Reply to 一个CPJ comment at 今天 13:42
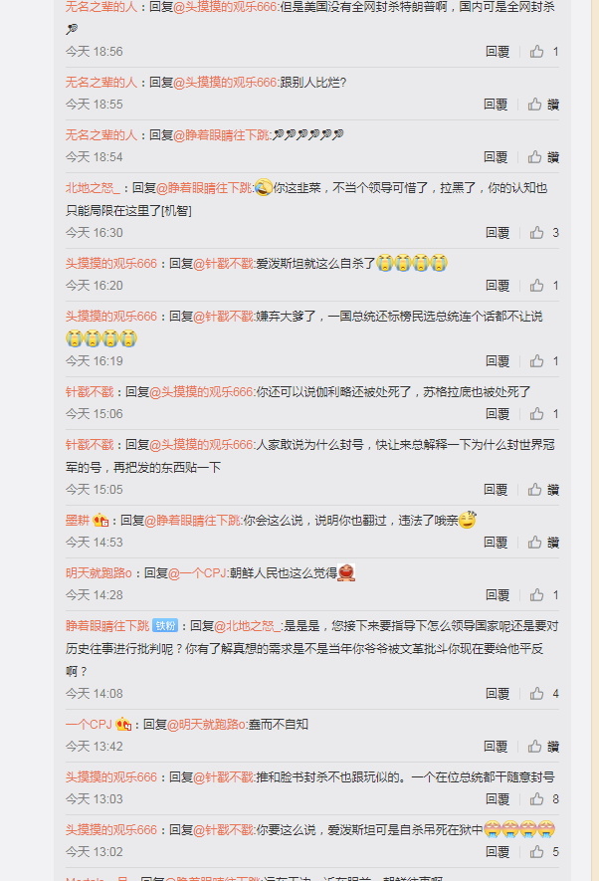This screenshot has height=881, width=599. coord(496,747)
